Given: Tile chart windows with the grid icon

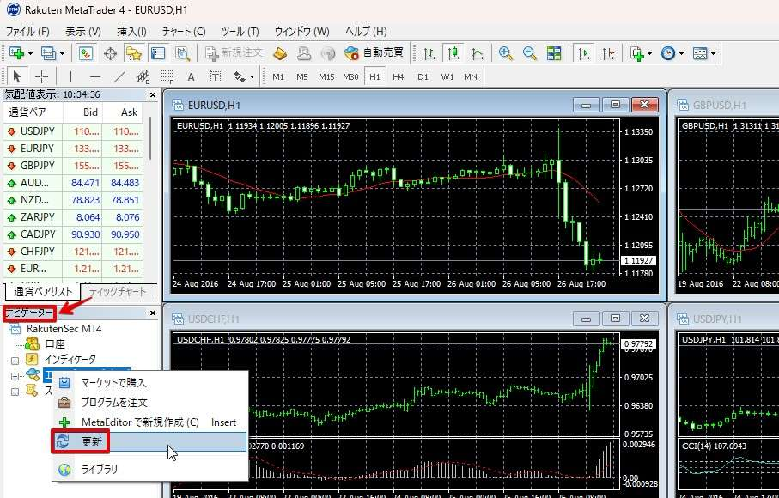Looking at the screenshot, I should (554, 53).
